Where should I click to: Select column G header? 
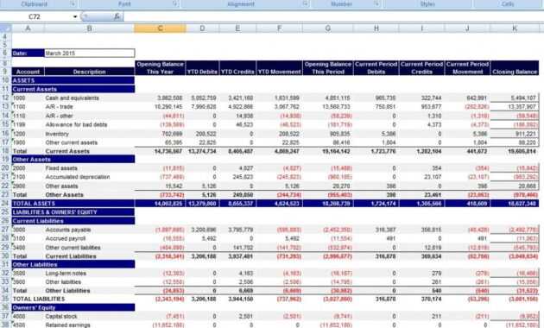point(328,28)
